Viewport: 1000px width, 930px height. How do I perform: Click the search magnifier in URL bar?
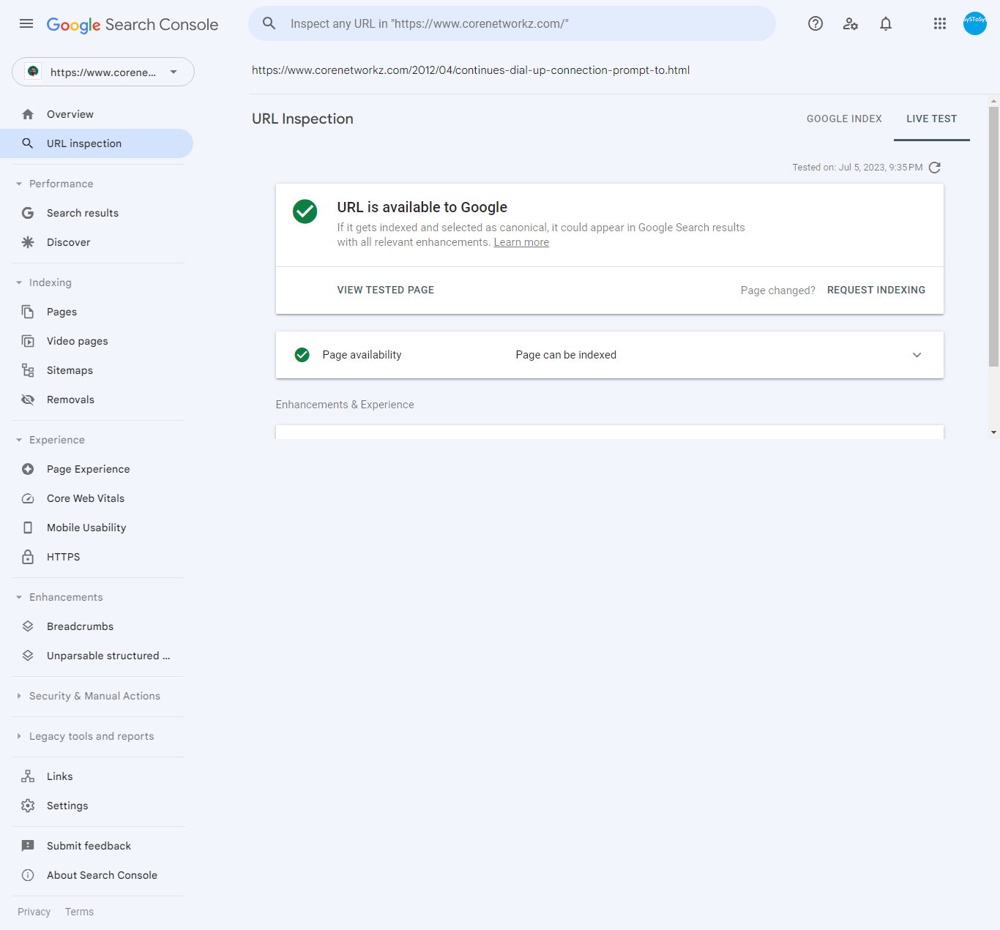click(x=269, y=23)
